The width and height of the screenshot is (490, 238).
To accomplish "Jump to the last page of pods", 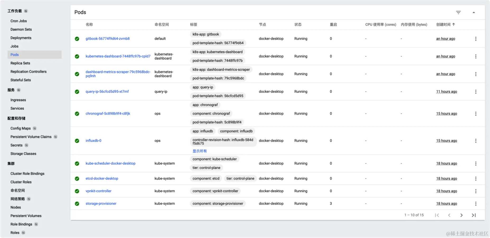I will 474,215.
